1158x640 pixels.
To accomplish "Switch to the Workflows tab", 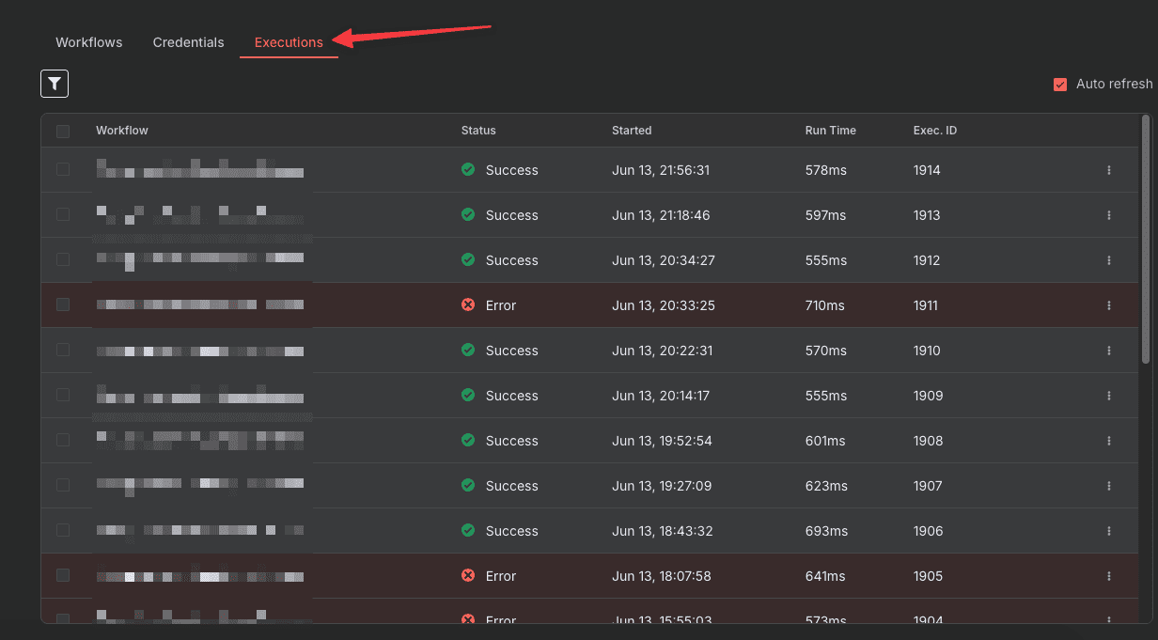I will pos(89,42).
